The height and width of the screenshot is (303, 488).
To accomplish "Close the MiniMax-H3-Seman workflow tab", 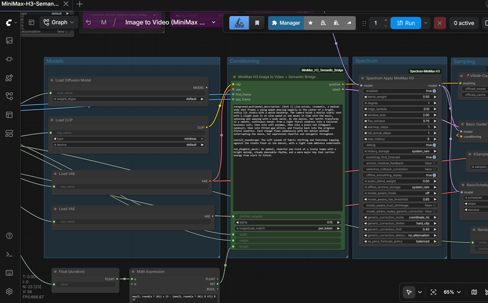I will pos(66,4).
